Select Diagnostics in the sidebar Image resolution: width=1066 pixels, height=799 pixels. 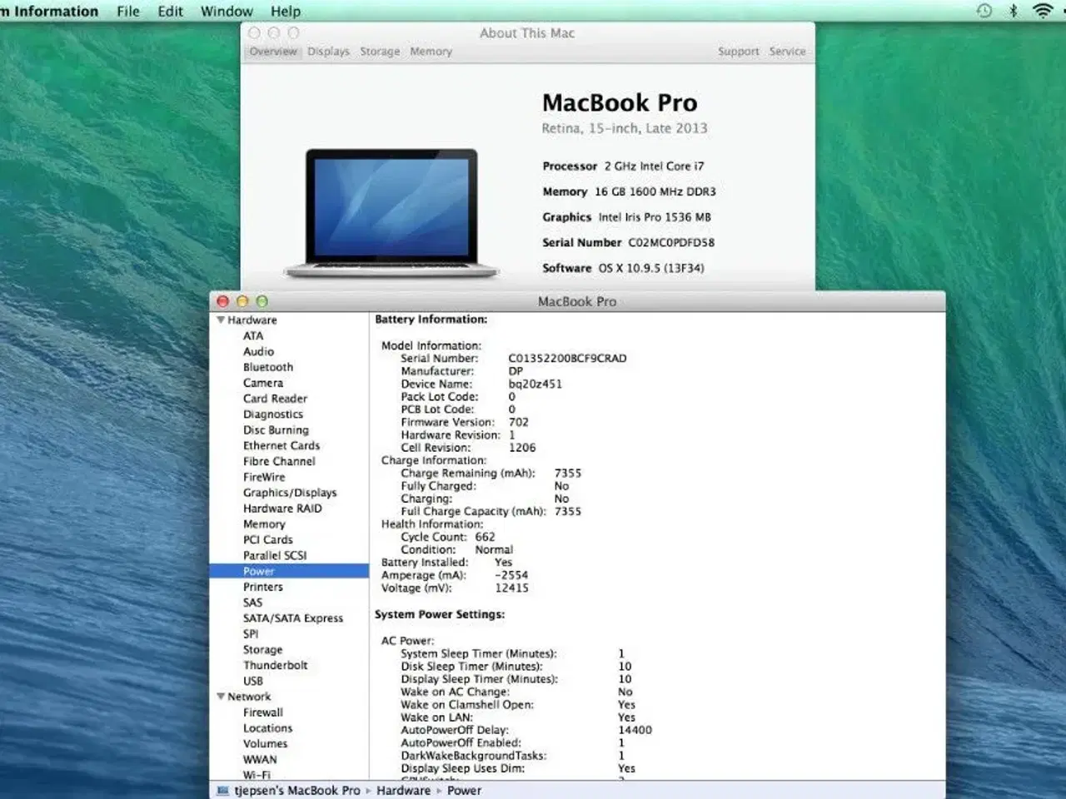[273, 414]
